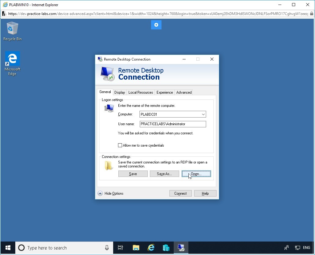This screenshot has width=315, height=255.
Task: Open the Experience tab
Action: click(165, 92)
